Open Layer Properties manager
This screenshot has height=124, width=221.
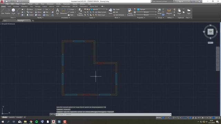tap(80, 12)
